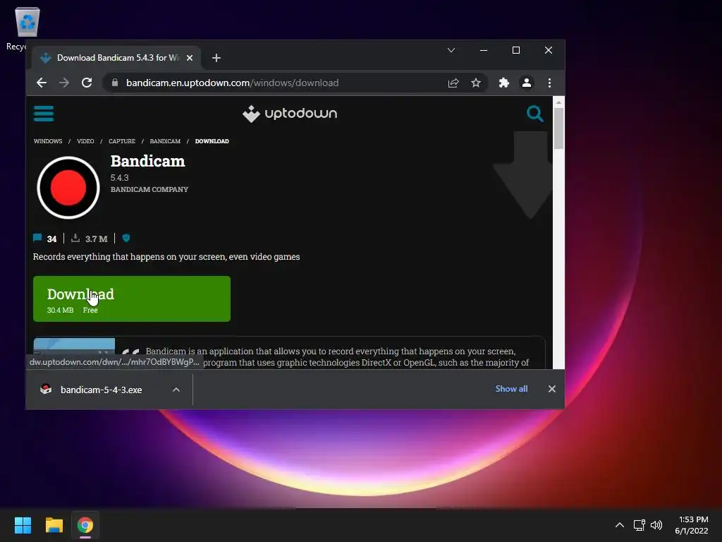The height and width of the screenshot is (542, 722).
Task: Click the green Download button
Action: click(x=132, y=299)
